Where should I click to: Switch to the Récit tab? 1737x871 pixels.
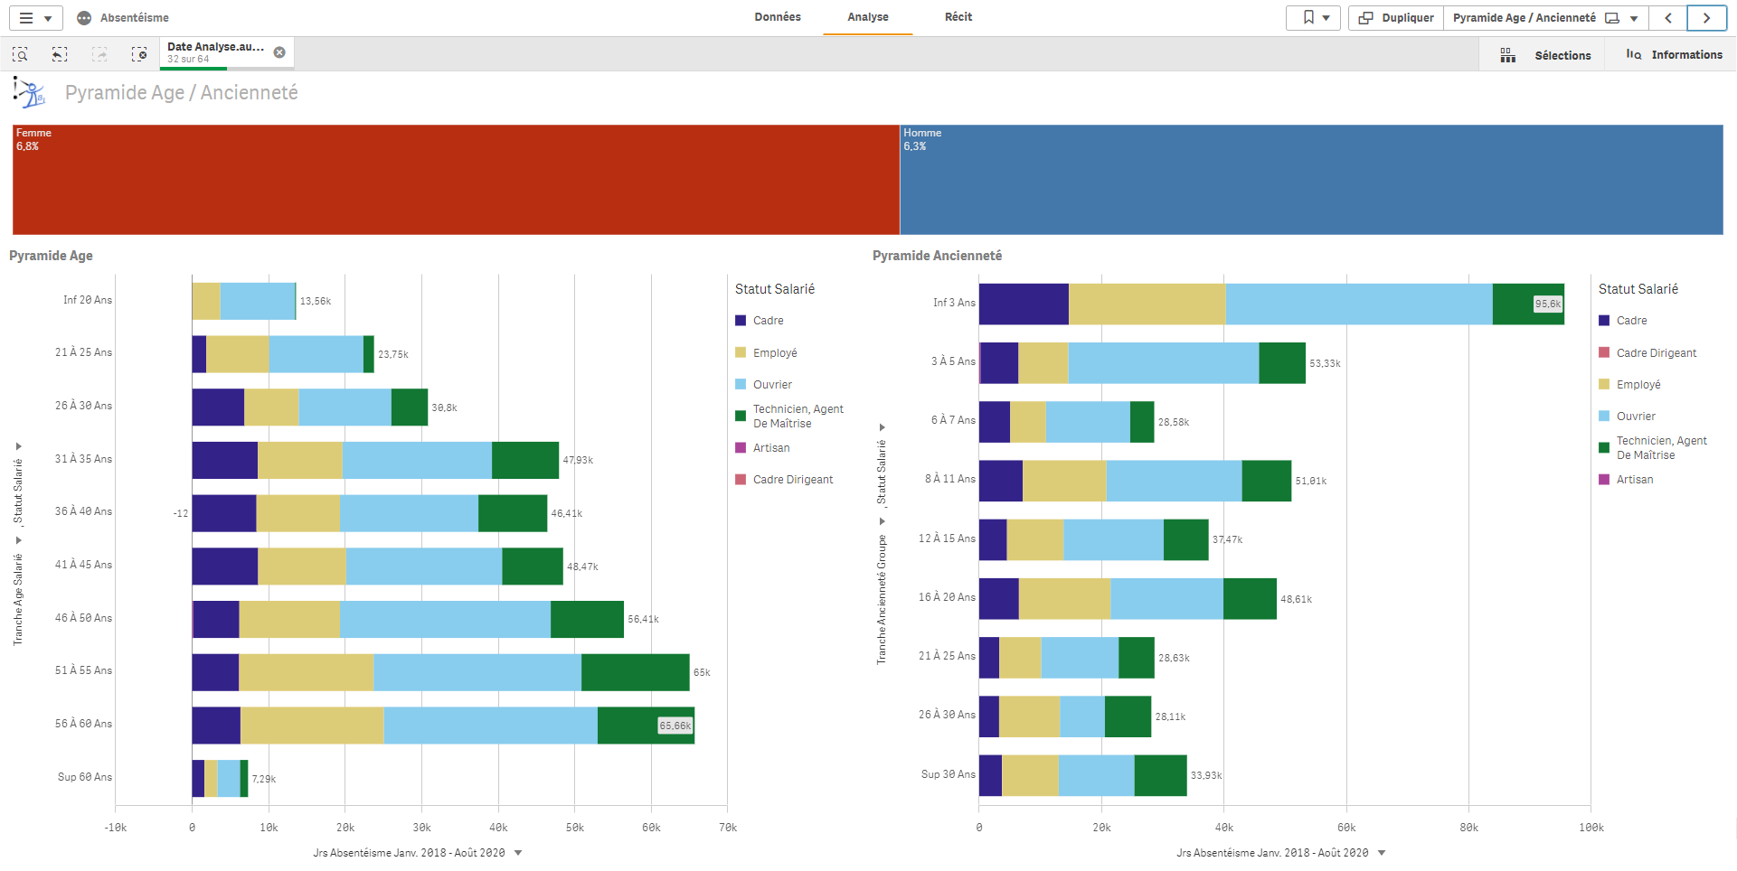958,17
